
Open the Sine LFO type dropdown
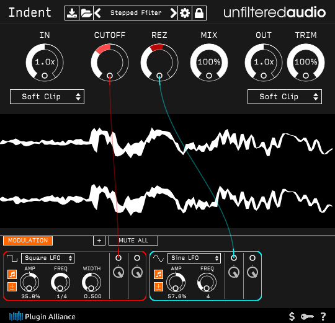tap(194, 258)
